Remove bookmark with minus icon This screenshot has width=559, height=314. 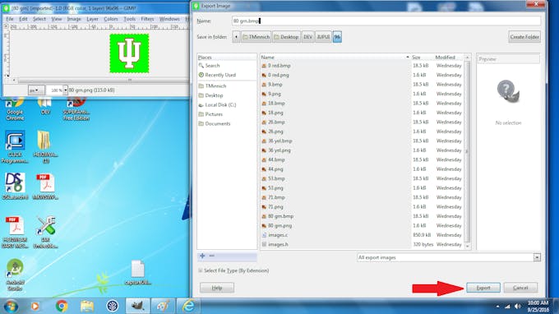[x=212, y=256]
